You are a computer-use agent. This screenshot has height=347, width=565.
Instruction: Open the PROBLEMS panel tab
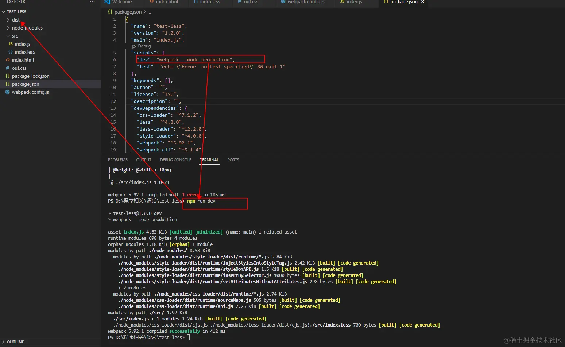pos(118,160)
